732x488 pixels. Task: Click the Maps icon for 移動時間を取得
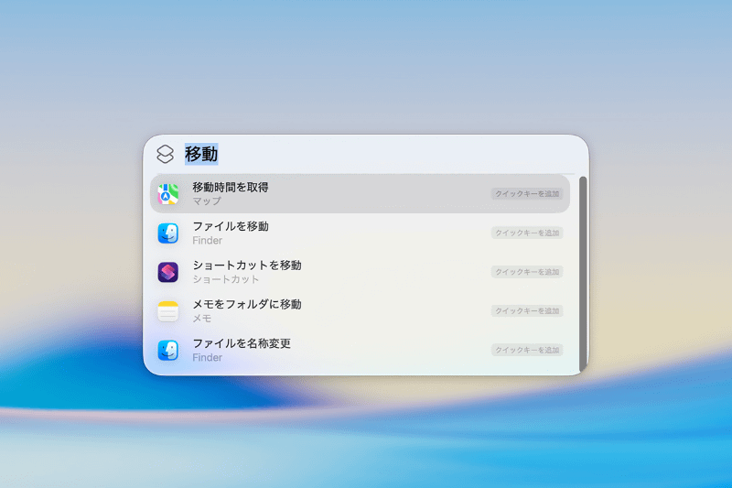pos(168,194)
